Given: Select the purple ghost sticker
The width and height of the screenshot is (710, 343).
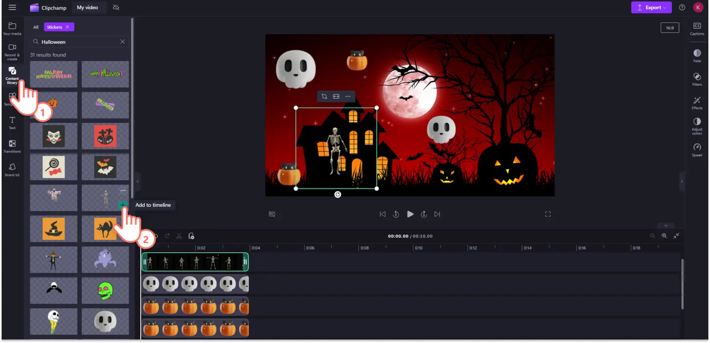Looking at the screenshot, I should pyautogui.click(x=105, y=259).
